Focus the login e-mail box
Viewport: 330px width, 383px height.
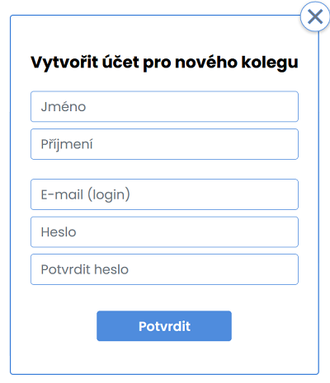click(164, 194)
